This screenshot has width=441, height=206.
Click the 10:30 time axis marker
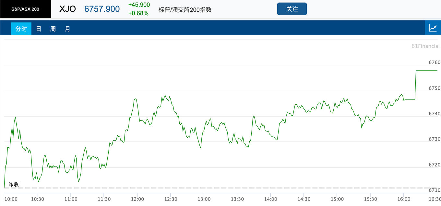pos(38,199)
